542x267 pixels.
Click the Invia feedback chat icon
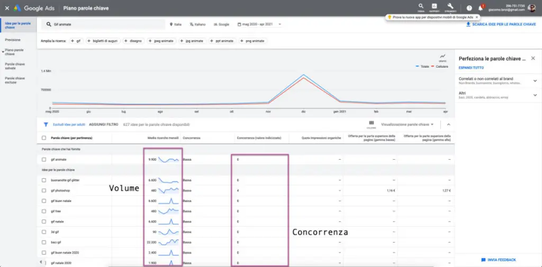[x=483, y=260]
